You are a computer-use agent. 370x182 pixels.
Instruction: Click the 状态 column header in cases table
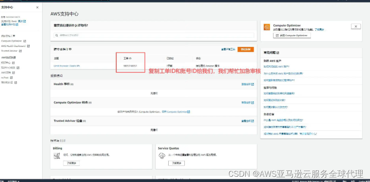pos(198,58)
